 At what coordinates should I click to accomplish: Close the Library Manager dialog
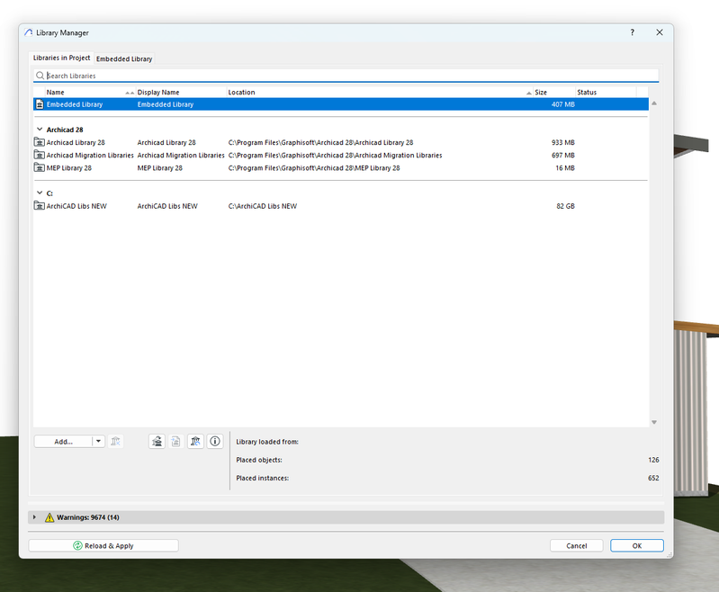click(x=660, y=32)
